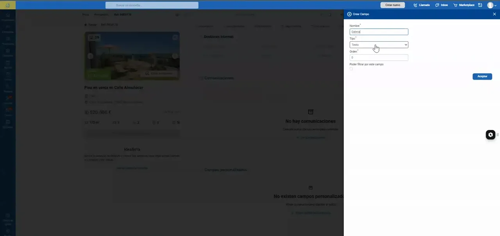Click the yellow logo in the top-left corner
This screenshot has width=500, height=236.
pos(8,5)
